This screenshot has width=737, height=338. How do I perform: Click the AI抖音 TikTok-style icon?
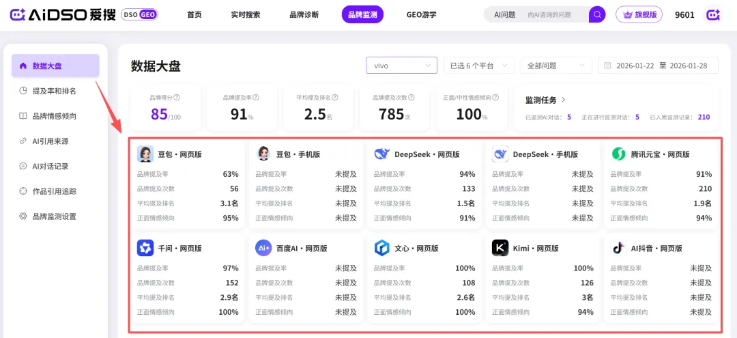click(x=618, y=248)
